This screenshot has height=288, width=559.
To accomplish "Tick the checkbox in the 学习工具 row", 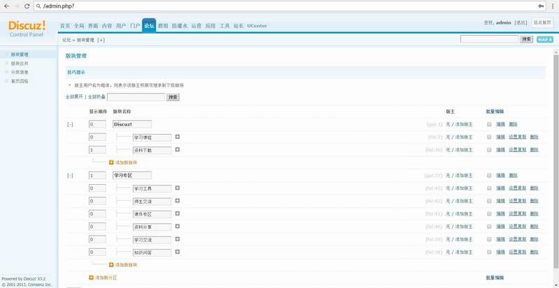I will click(489, 188).
